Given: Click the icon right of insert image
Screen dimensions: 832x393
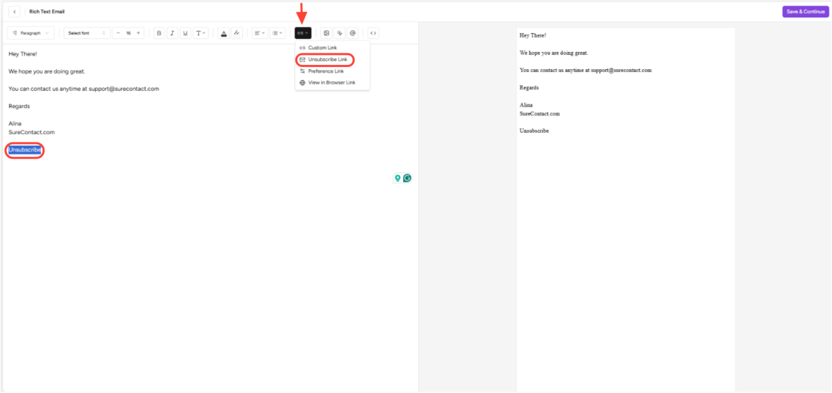Looking at the screenshot, I should (x=340, y=33).
